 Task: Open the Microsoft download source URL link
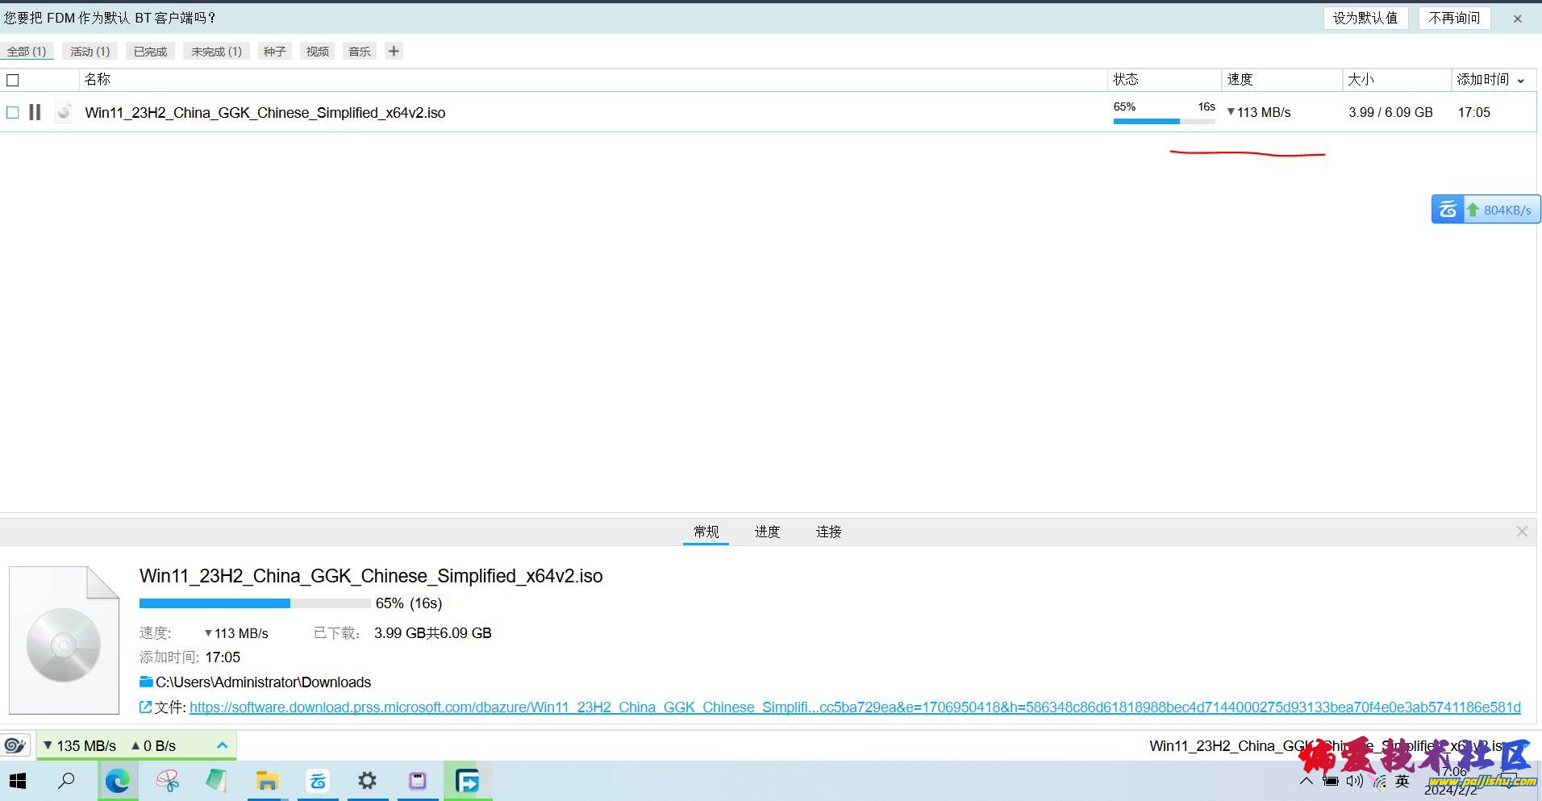(x=854, y=707)
